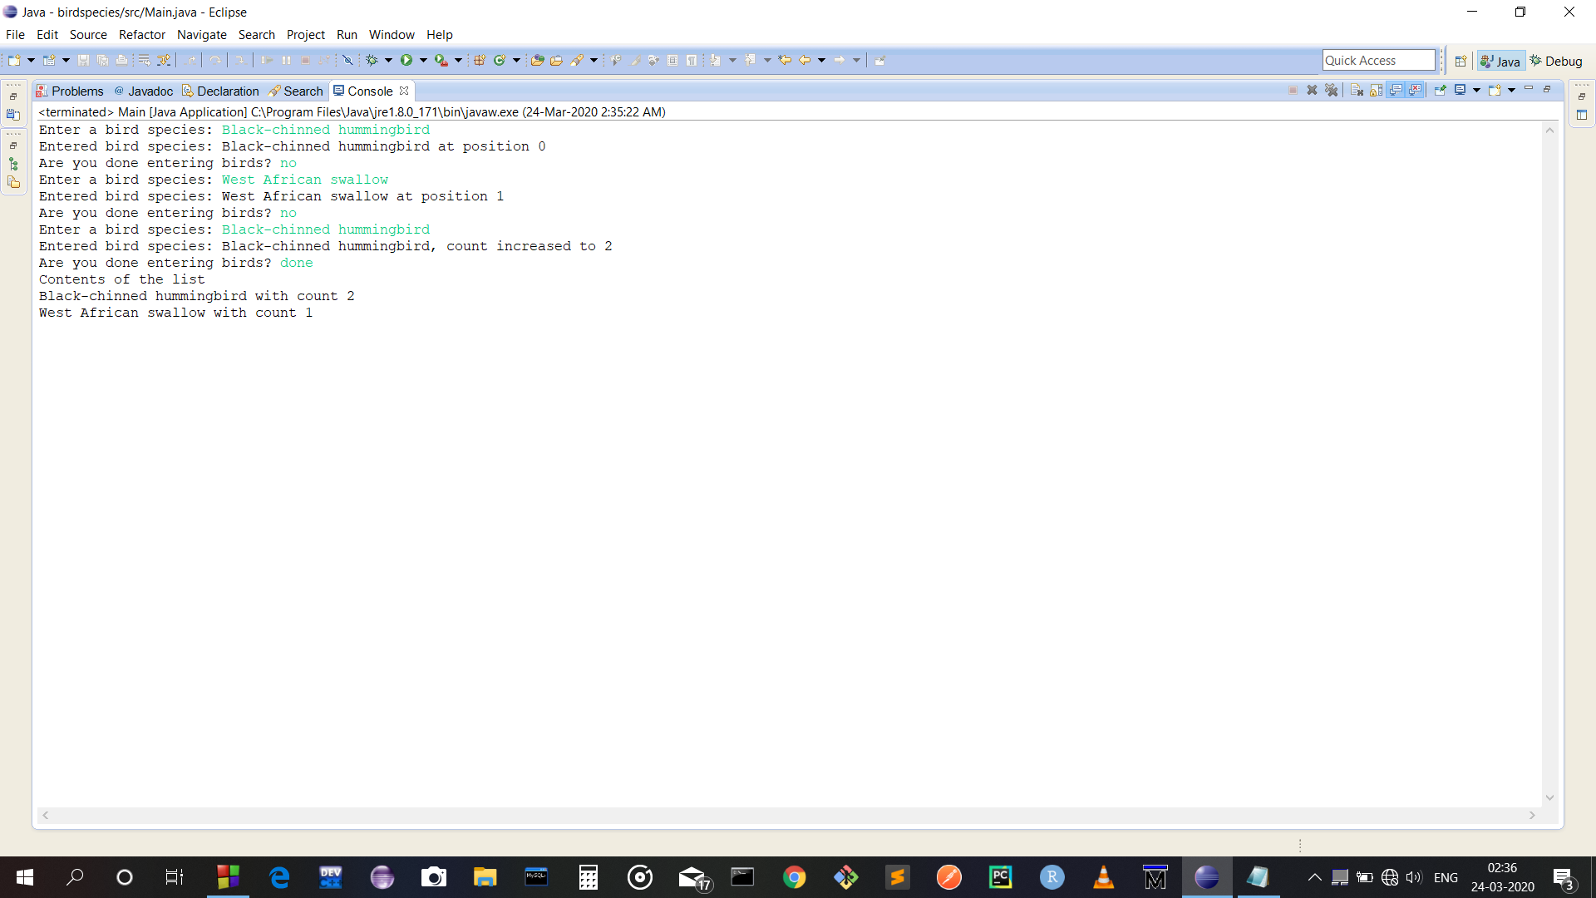
Task: Click the New Java Class icon
Action: coord(500,60)
